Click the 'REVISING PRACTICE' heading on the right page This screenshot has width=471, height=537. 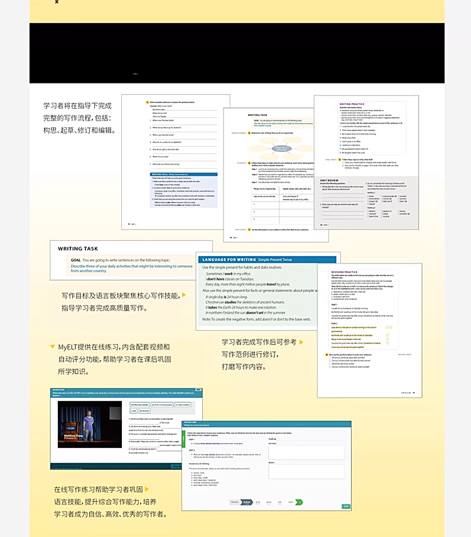pyautogui.click(x=344, y=272)
